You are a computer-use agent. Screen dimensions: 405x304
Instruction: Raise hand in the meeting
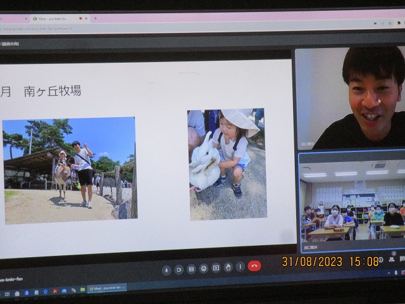tap(228, 267)
